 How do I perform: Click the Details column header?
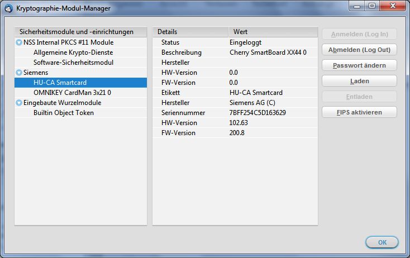[190, 32]
